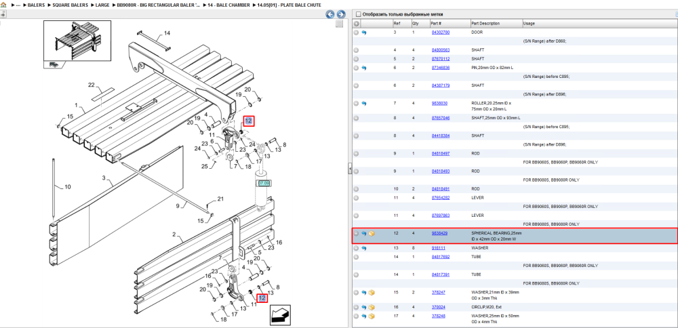
Task: Click gray circle in the table header
Action: (x=357, y=23)
